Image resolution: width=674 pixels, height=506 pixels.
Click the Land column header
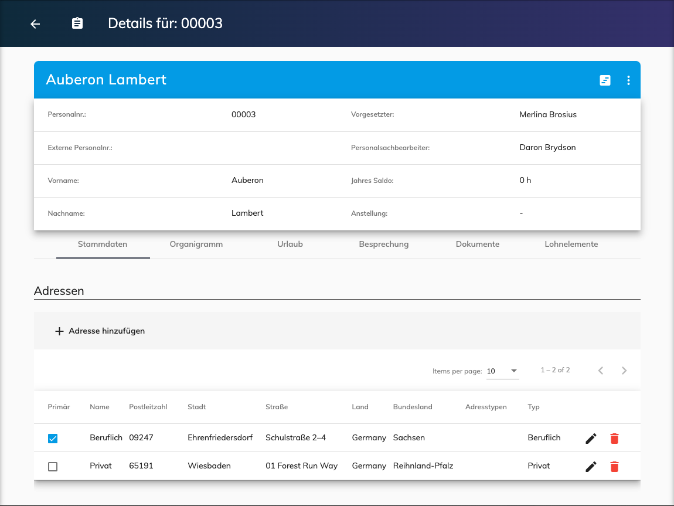pos(360,407)
